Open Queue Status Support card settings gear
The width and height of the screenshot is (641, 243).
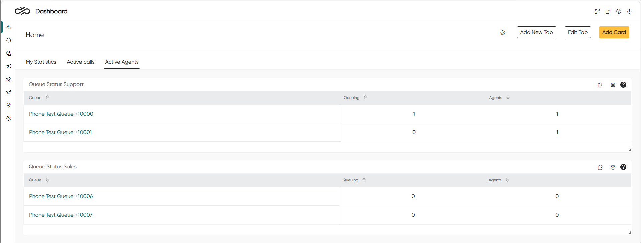coord(613,85)
